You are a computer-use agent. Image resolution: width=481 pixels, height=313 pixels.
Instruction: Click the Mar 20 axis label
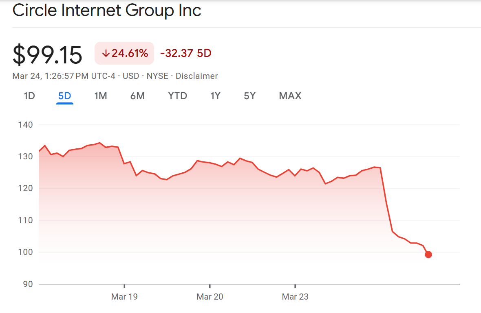click(210, 297)
